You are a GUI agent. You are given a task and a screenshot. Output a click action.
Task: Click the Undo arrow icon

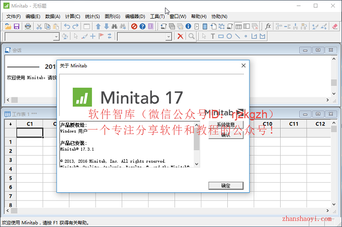67,26
